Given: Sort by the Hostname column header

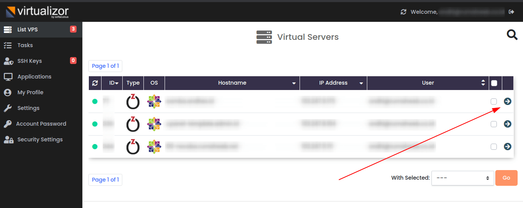Looking at the screenshot, I should pos(232,83).
